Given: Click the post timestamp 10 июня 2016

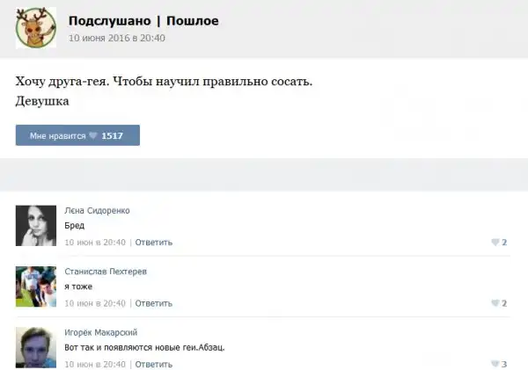Looking at the screenshot, I should 116,39.
